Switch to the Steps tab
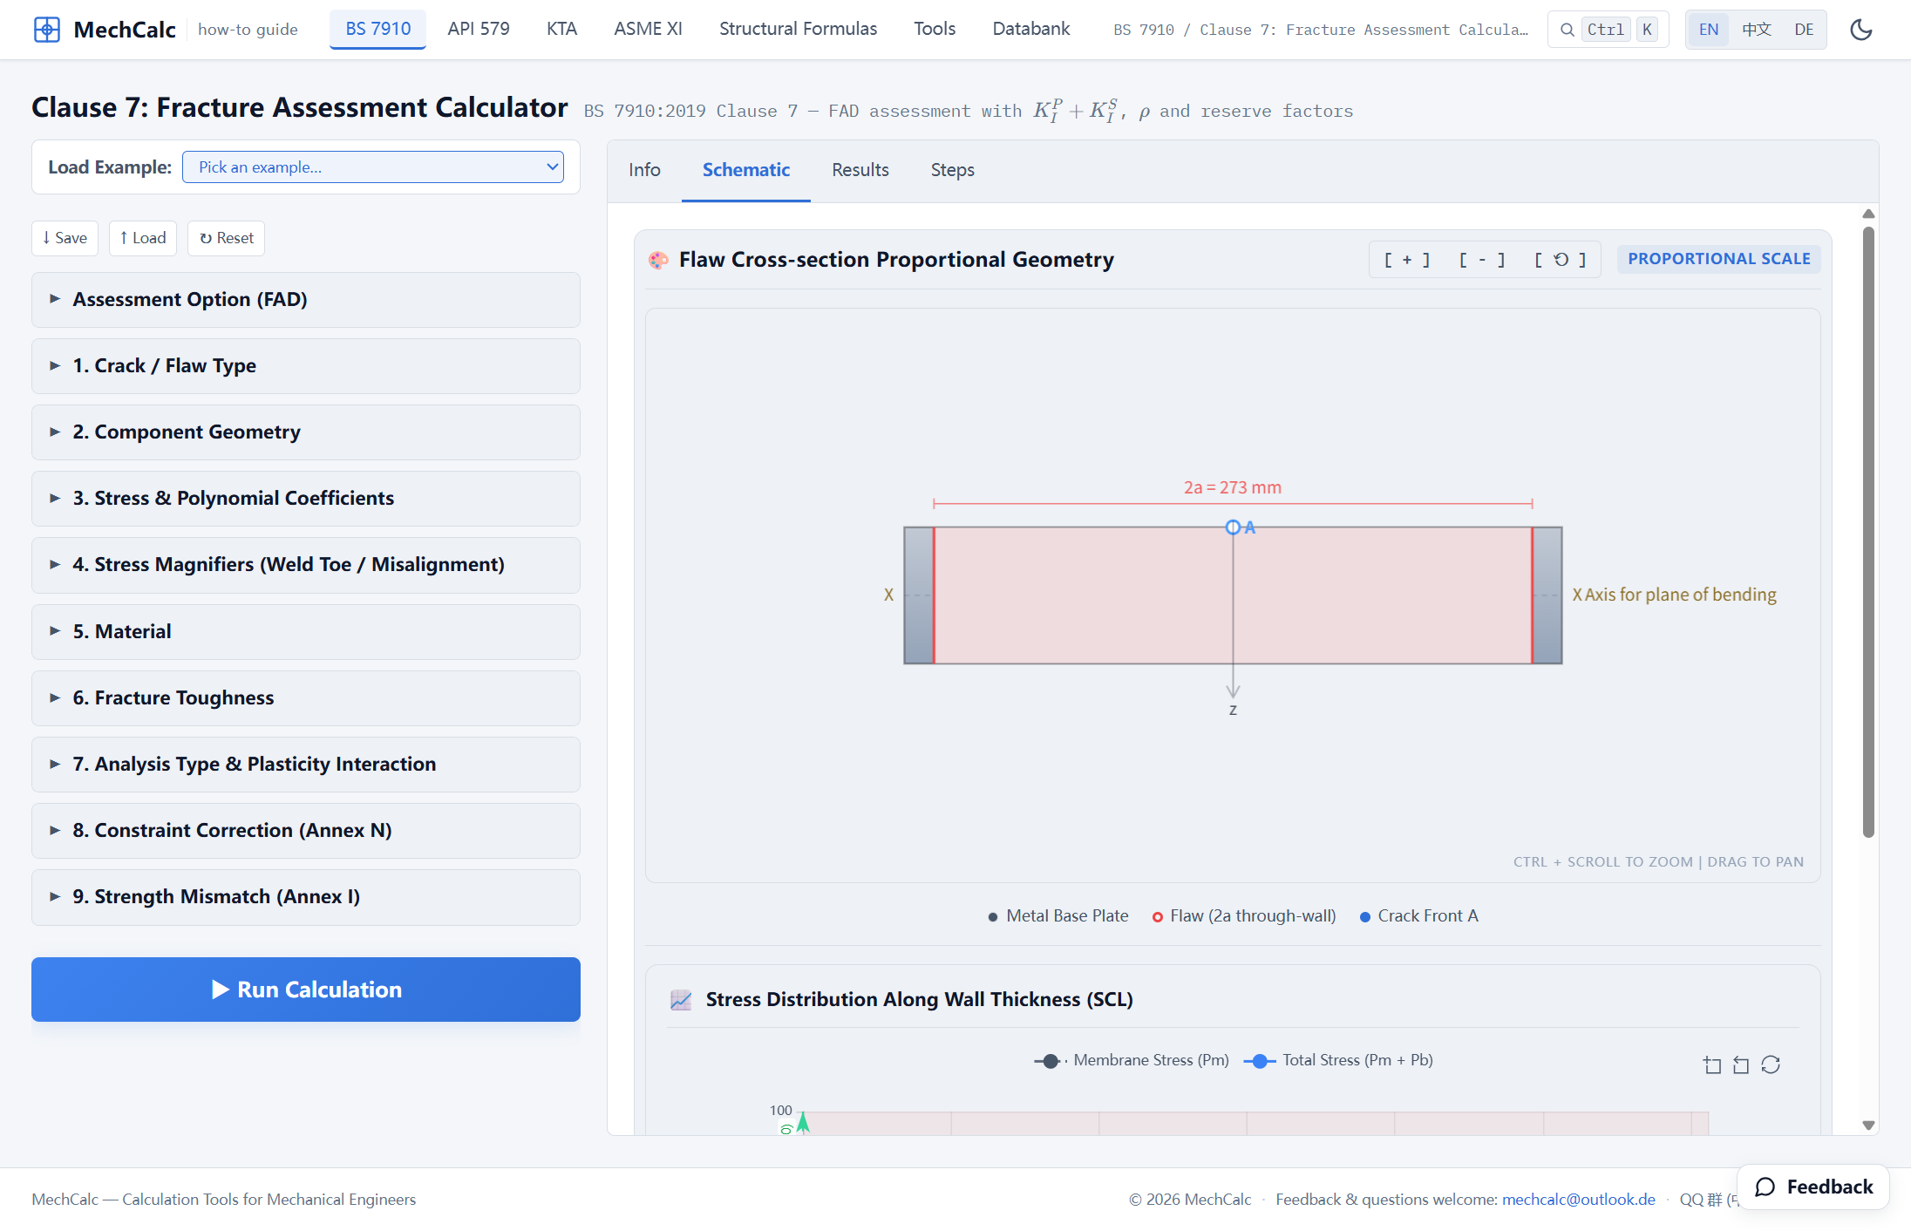 pos(952,170)
